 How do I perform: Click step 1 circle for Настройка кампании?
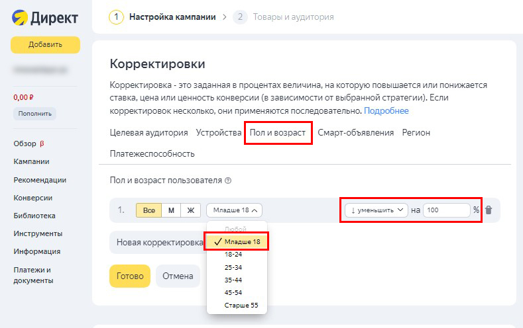coord(116,17)
